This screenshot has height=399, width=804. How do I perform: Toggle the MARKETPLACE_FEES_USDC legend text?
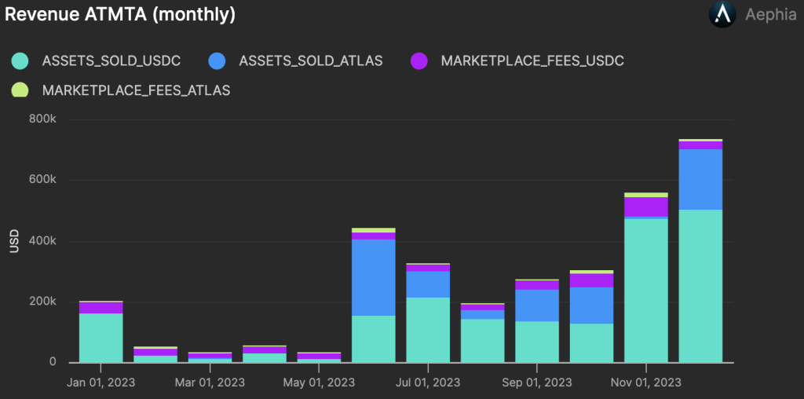point(532,60)
